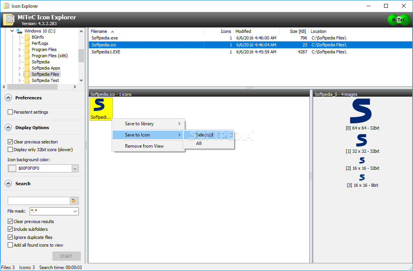The width and height of the screenshot is (413, 271).
Task: Click the Program Files folder icon
Action: (27, 49)
